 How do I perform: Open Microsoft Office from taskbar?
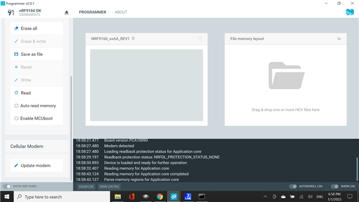click(x=132, y=196)
